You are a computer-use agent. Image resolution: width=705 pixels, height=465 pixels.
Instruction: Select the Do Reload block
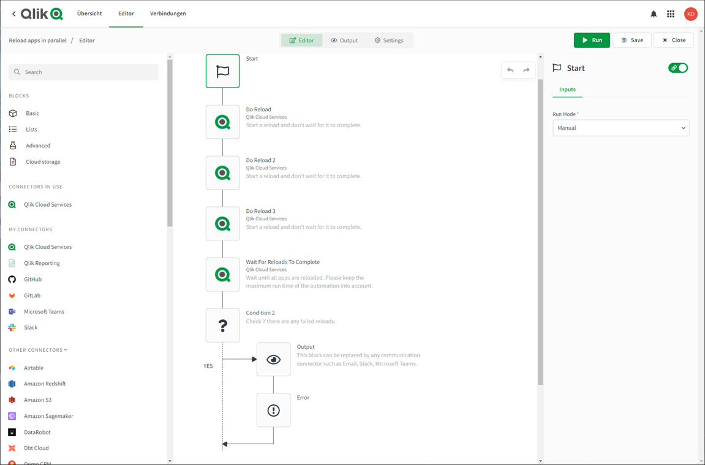pos(222,122)
